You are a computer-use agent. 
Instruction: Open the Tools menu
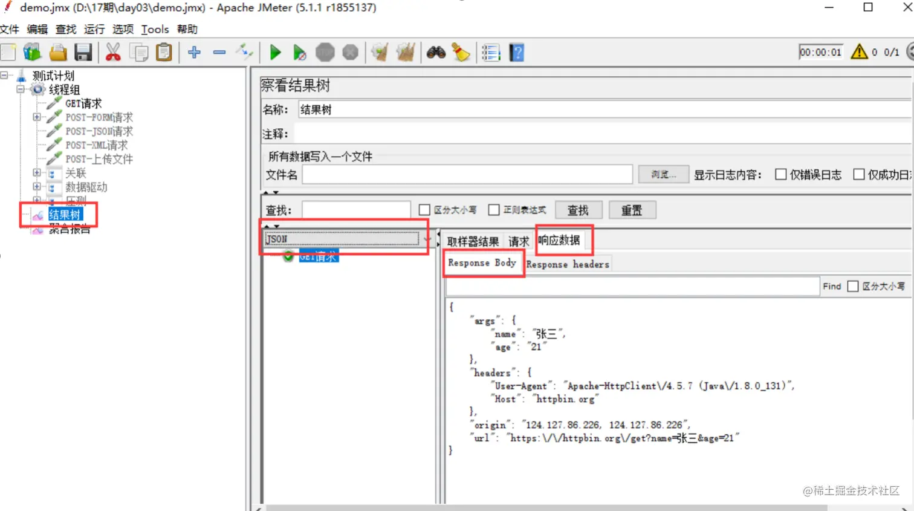point(155,29)
